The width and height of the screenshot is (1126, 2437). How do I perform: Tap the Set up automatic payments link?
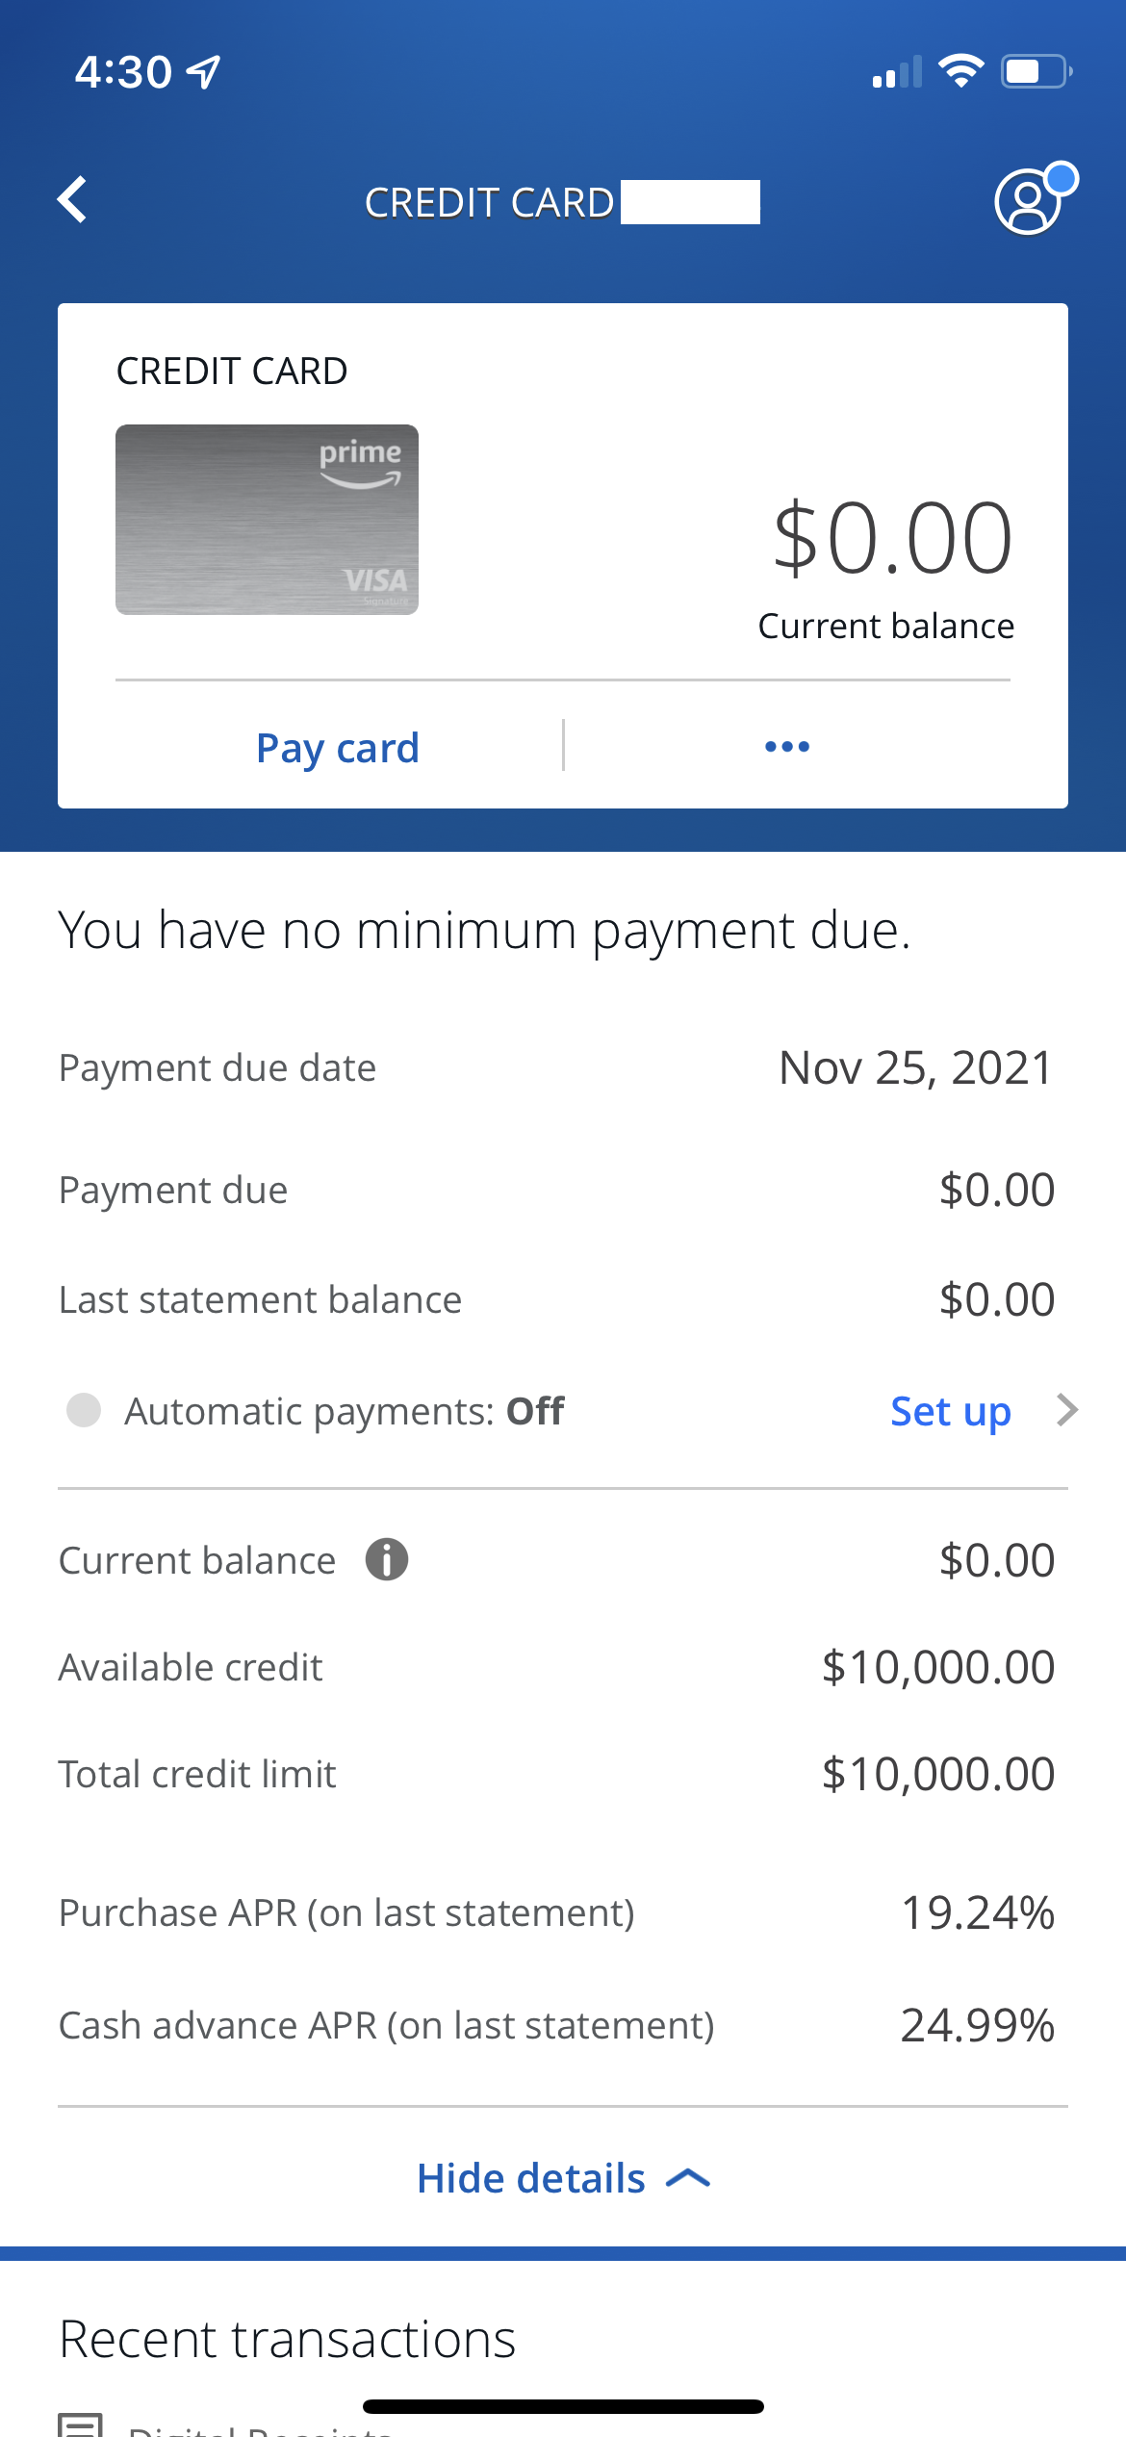tap(950, 1412)
